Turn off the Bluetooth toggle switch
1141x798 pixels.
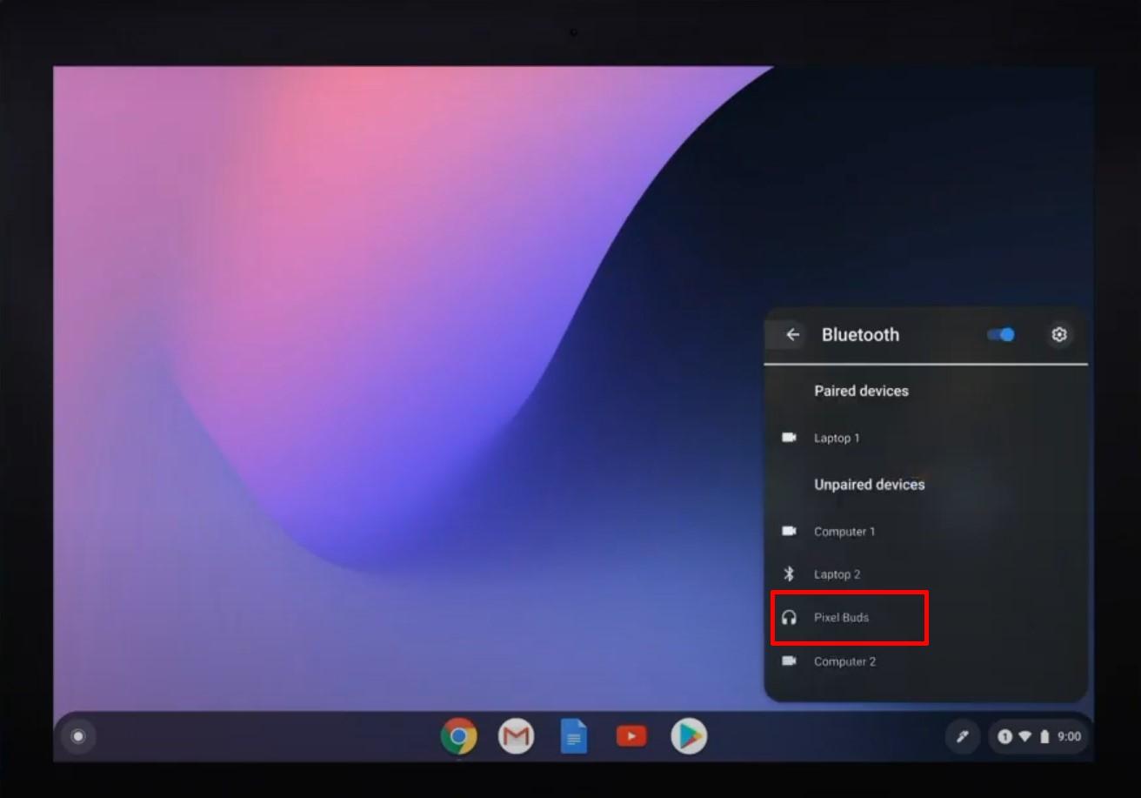1001,334
